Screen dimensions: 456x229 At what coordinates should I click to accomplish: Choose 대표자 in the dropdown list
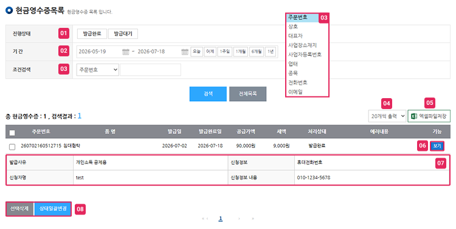[295, 36]
